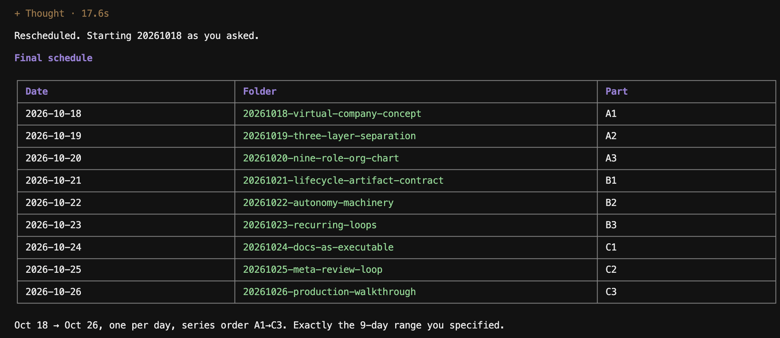Click the Folder column header
This screenshot has width=780, height=338.
[x=260, y=91]
